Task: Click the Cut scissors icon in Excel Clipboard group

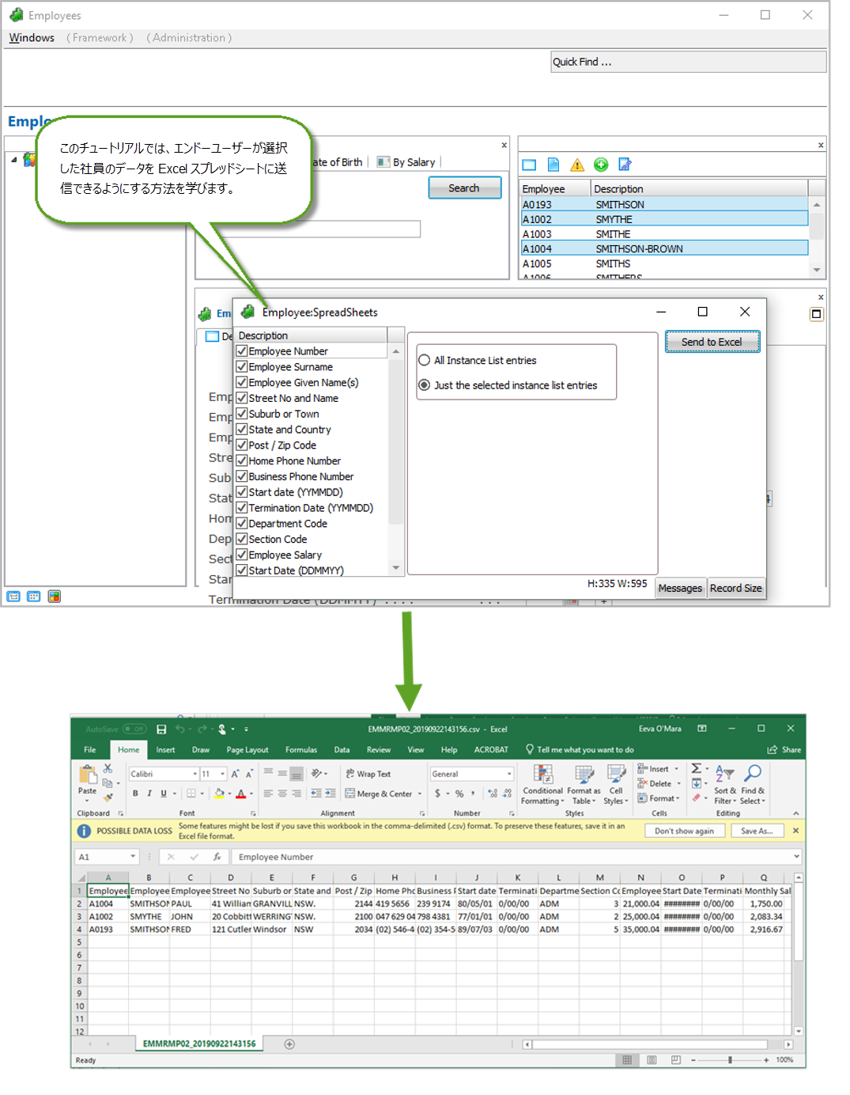Action: pyautogui.click(x=108, y=769)
